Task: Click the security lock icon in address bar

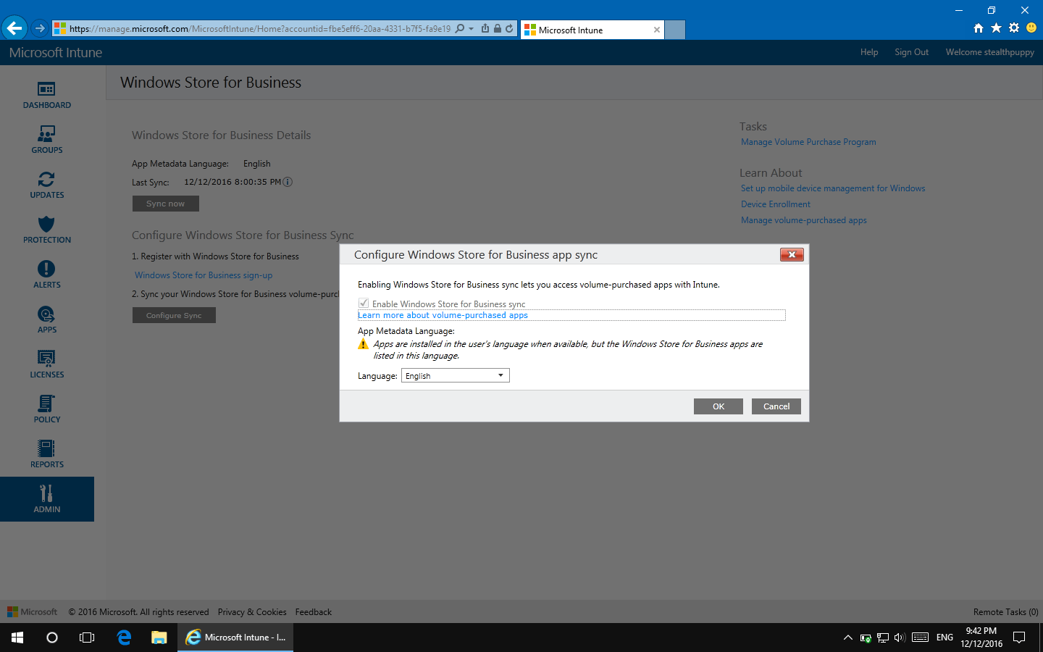Action: click(x=498, y=29)
